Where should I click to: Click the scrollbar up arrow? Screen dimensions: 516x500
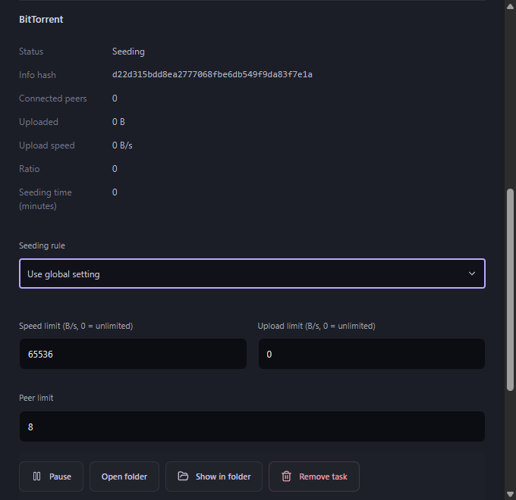[511, 7]
